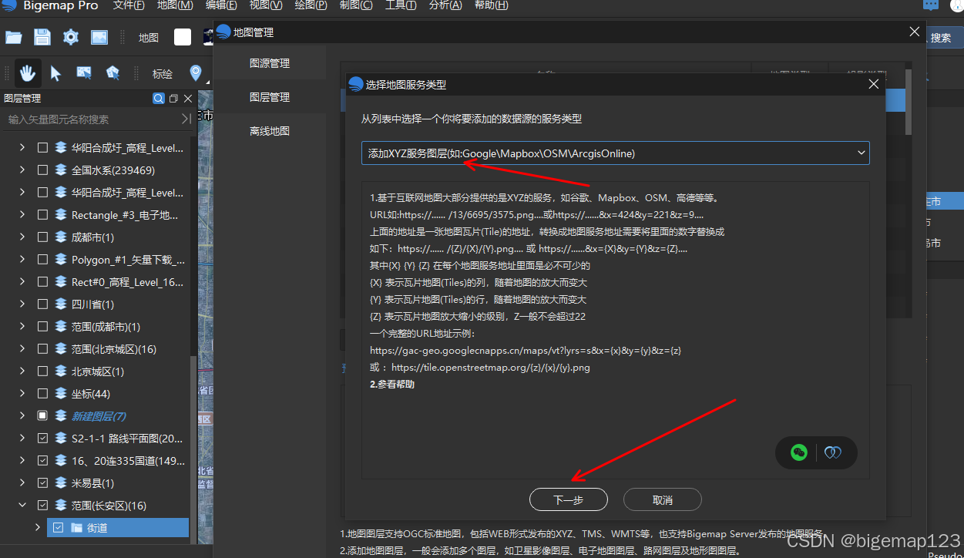964x558 pixels.
Task: Toggle checkbox for 新建图层(7)
Action: click(42, 416)
